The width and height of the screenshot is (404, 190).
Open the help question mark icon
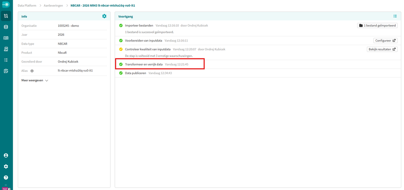click(x=6, y=177)
